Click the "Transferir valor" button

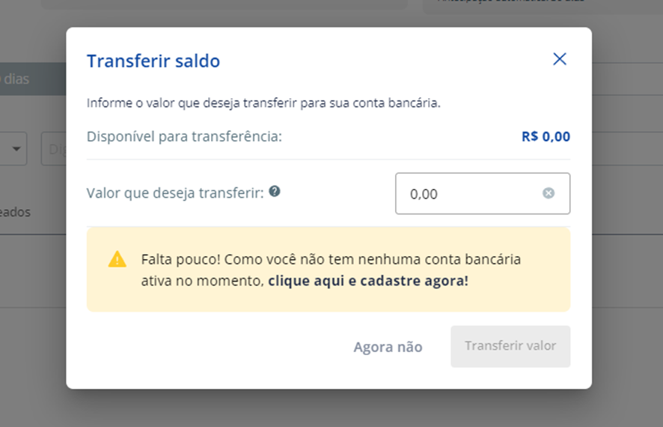(510, 346)
